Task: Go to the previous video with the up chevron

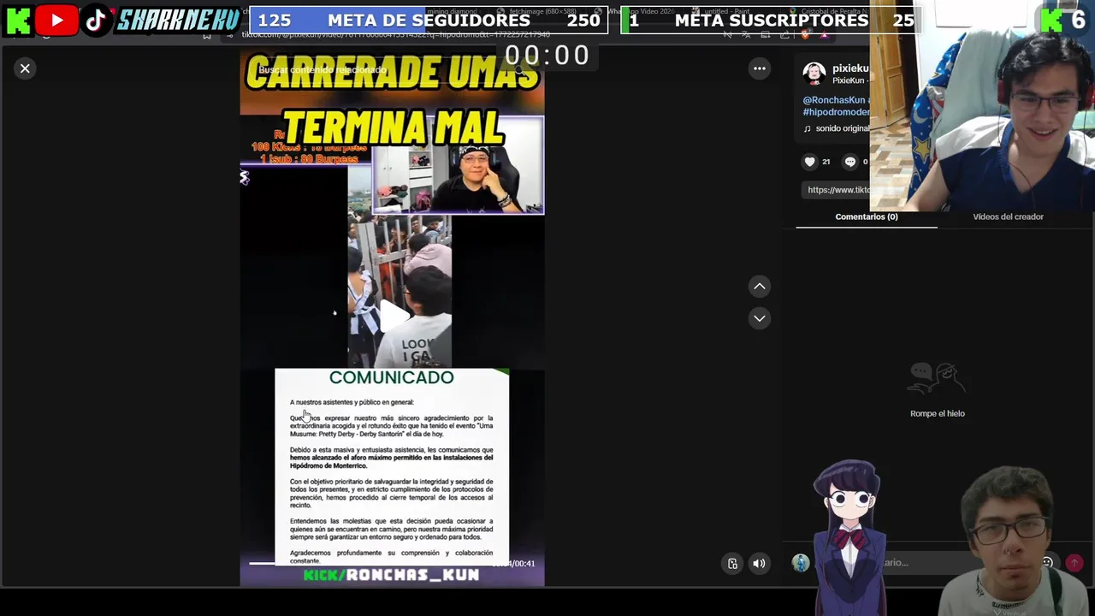Action: tap(759, 287)
